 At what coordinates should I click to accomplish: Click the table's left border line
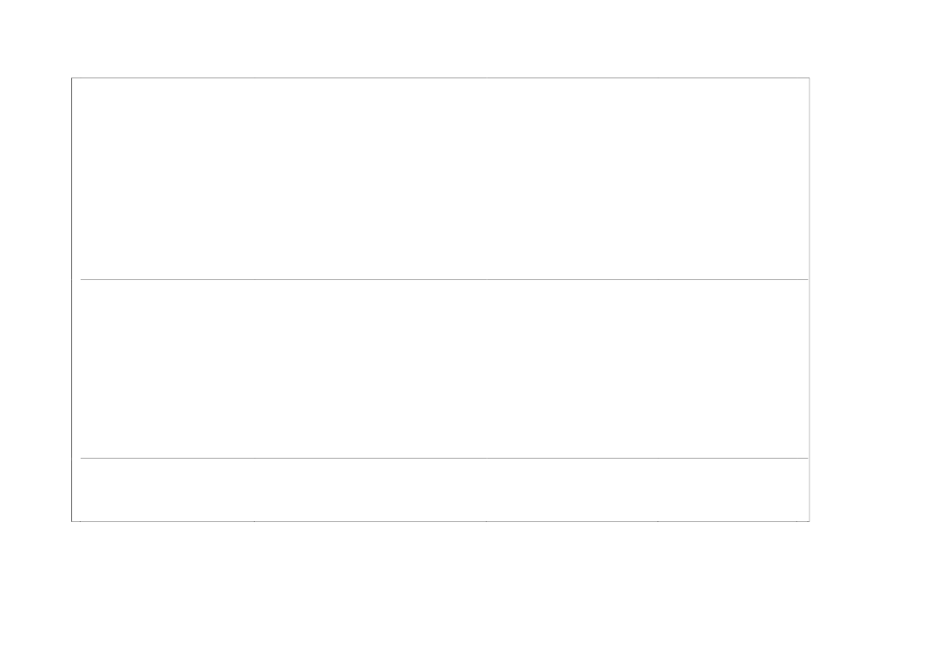(x=71, y=299)
